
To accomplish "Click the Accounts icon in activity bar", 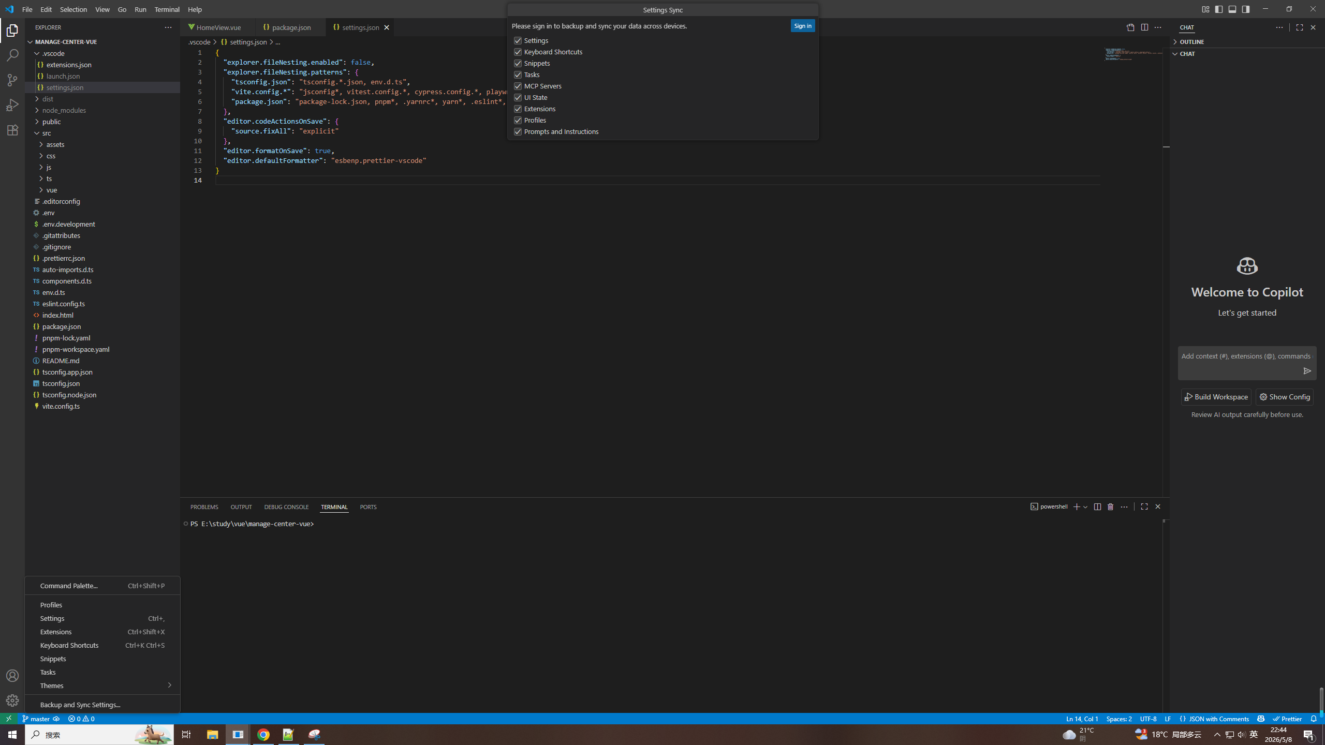I will (x=12, y=676).
